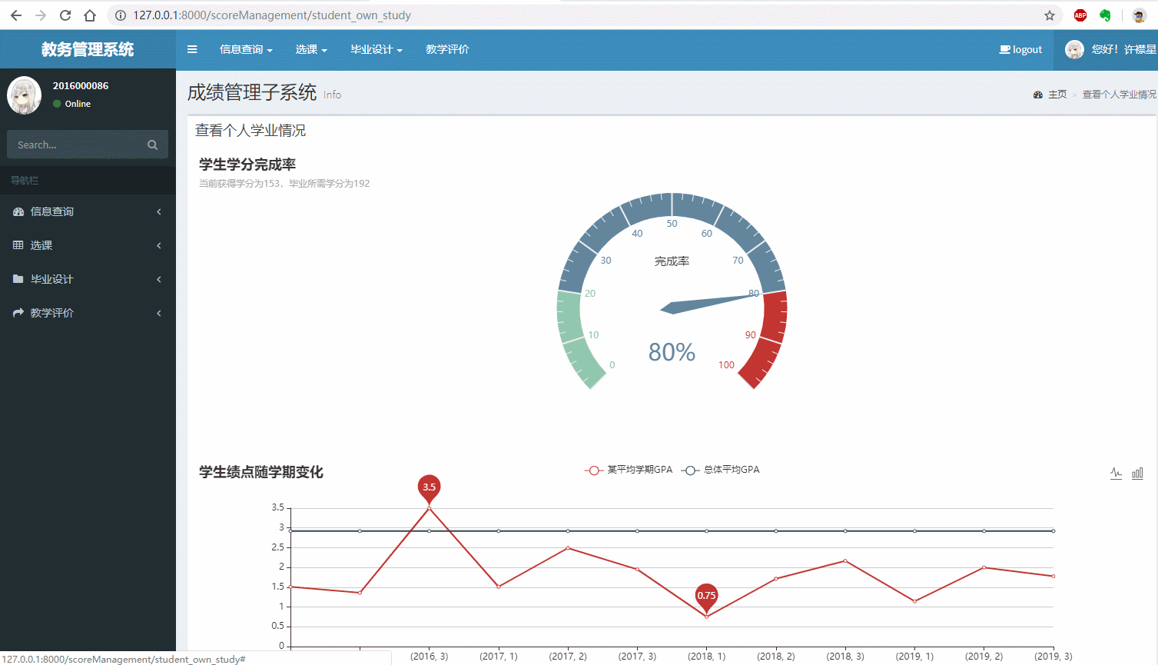1158x665 pixels.
Task: Click 3.5 max marker on GPA chart
Action: (429, 487)
